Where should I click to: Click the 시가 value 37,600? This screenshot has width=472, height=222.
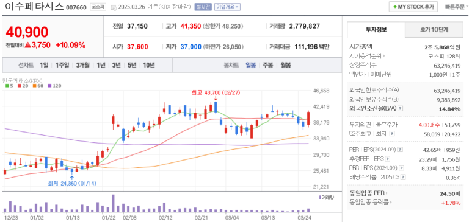[x=137, y=47]
